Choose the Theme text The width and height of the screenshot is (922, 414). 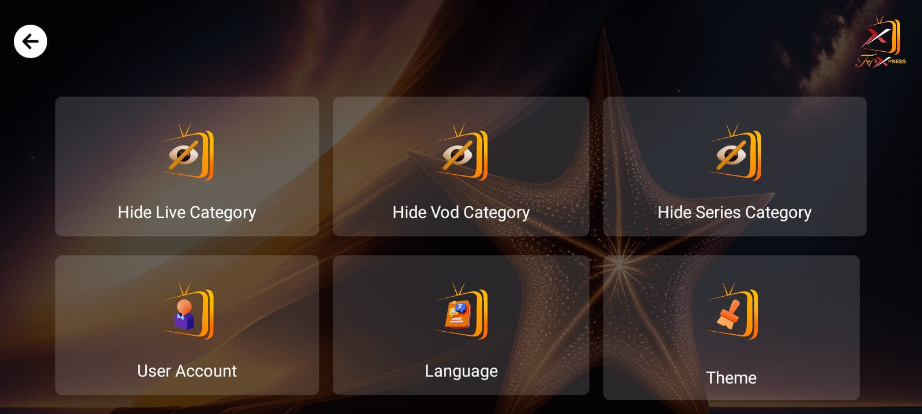point(731,378)
